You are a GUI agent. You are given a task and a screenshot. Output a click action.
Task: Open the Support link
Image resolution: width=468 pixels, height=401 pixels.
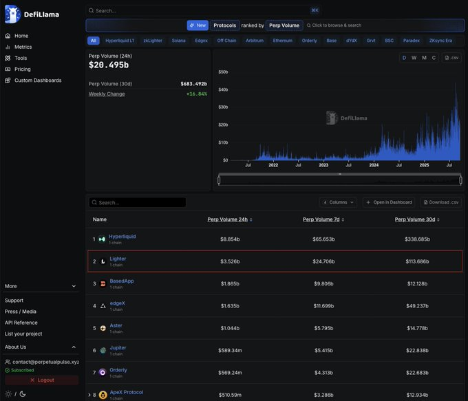click(x=14, y=301)
